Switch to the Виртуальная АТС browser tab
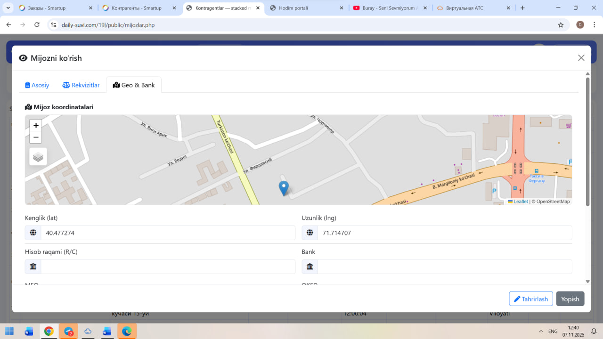The width and height of the screenshot is (603, 339). pyautogui.click(x=473, y=8)
